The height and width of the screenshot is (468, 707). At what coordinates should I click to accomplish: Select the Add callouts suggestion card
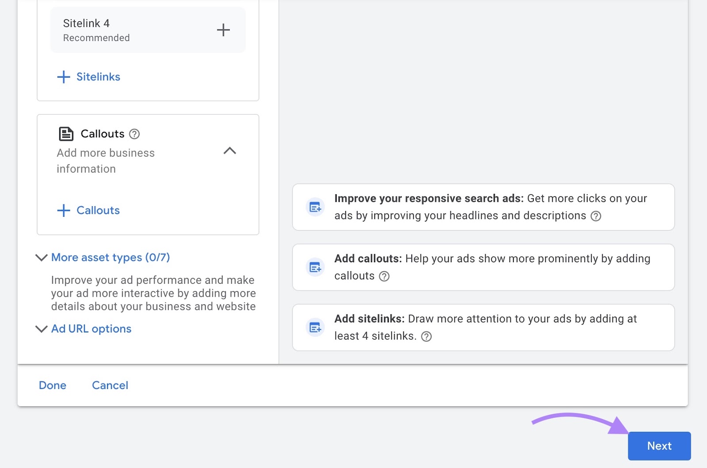click(483, 267)
